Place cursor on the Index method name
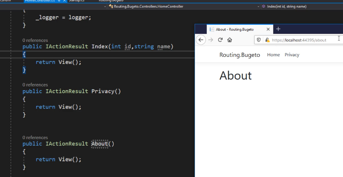343x177 pixels. point(100,46)
